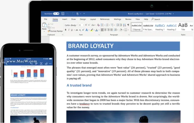Viewport: 194px width, 123px height.
Task: Tap the mobile view icon on phone
Action: tap(41, 64)
